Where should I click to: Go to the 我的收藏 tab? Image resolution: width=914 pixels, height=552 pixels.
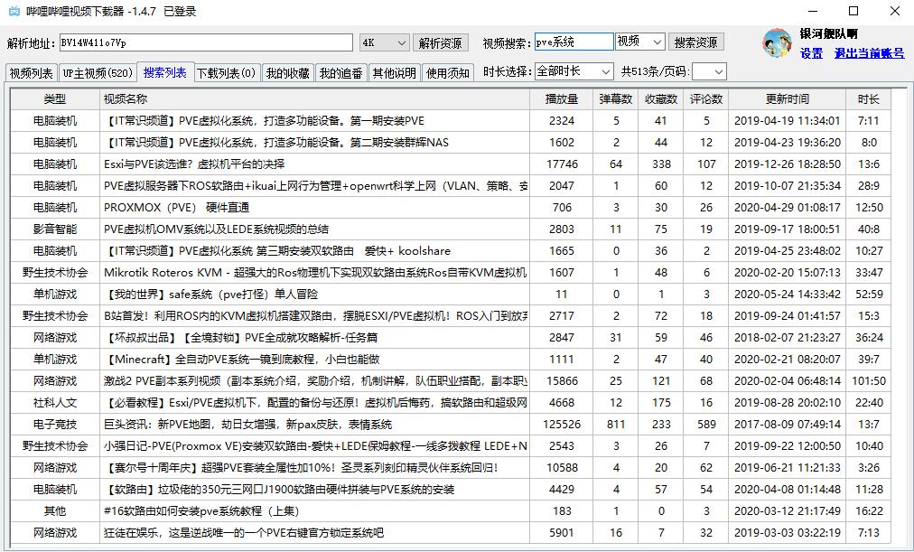[287, 73]
